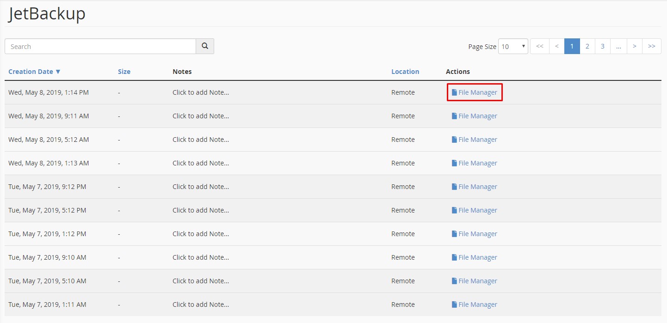Screen dimensions: 667x323
Task: Click file icon for May 7 5:10 AM backup
Action: click(x=454, y=281)
